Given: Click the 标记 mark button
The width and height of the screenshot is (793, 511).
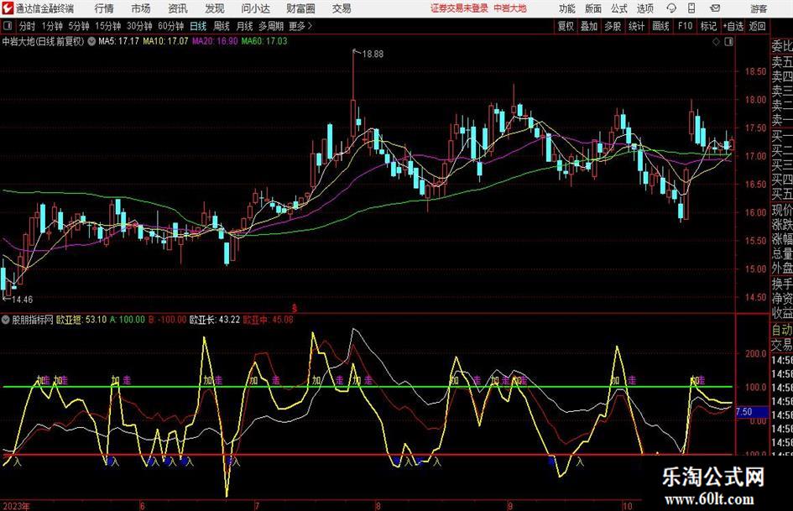Looking at the screenshot, I should pos(708,26).
